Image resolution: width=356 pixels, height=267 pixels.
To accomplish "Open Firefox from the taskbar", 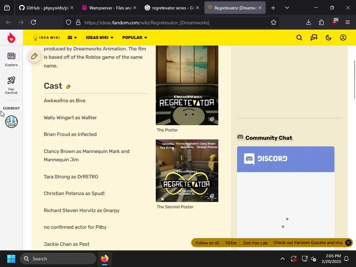I will tap(105, 259).
